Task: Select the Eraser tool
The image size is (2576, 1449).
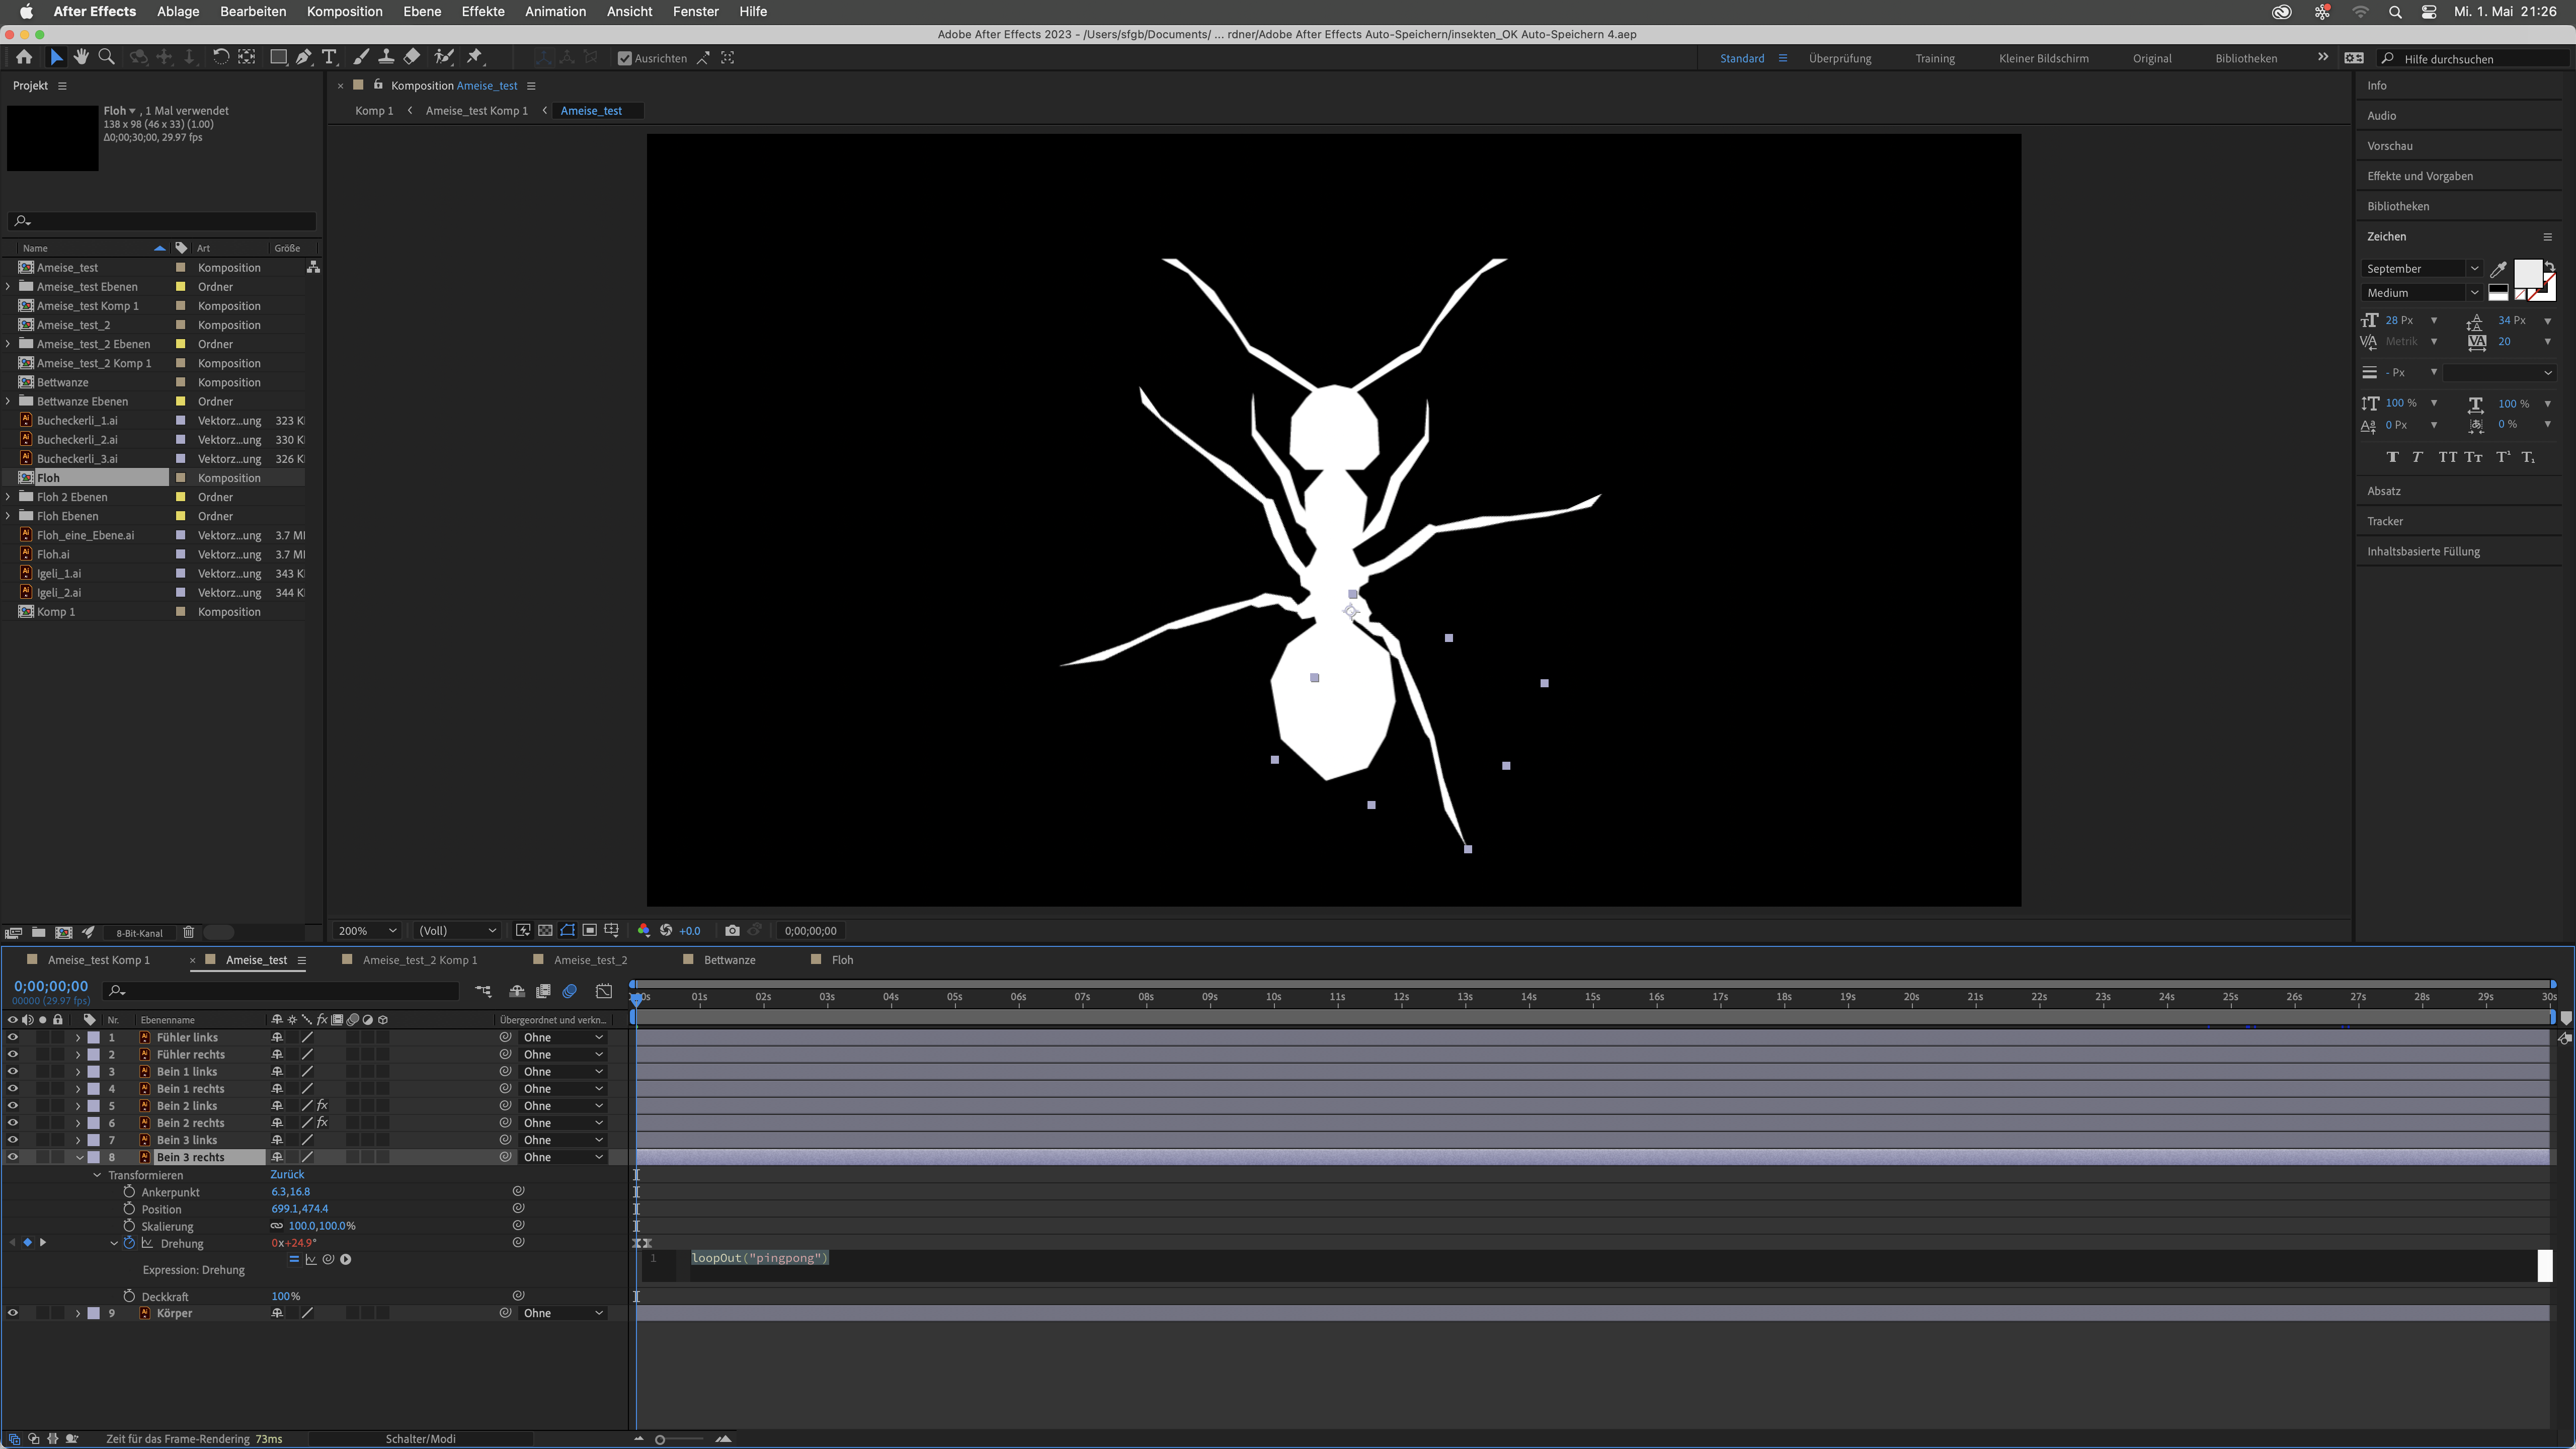Action: [x=412, y=57]
